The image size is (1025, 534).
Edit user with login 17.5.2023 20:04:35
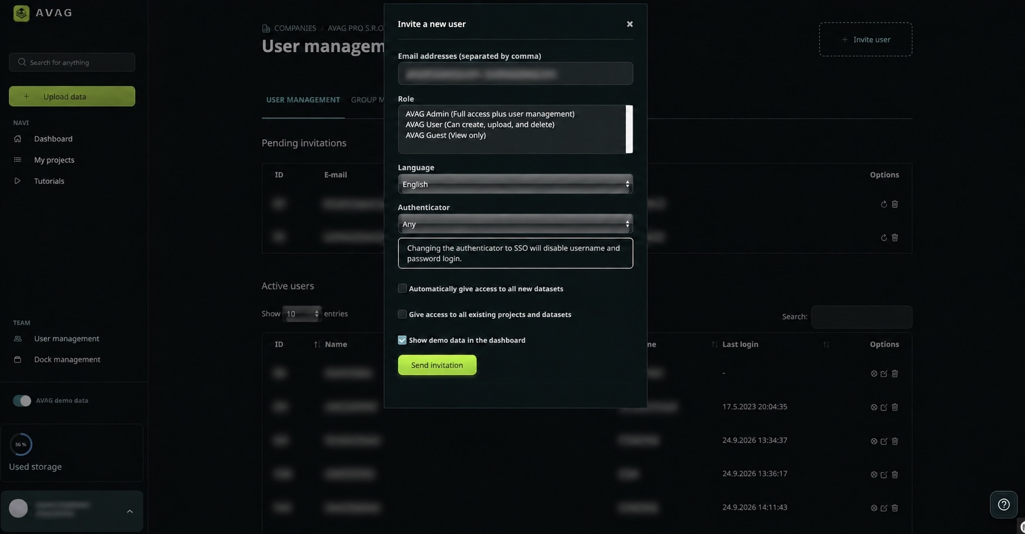pyautogui.click(x=883, y=407)
